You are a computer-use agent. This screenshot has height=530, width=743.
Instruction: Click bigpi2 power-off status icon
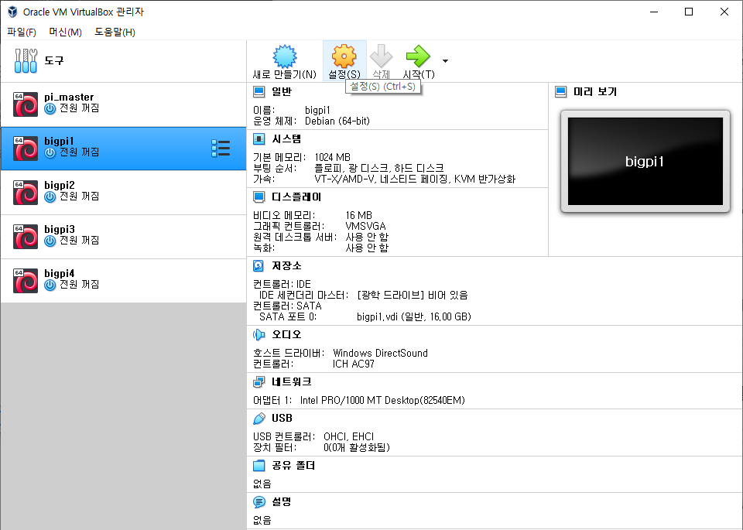point(50,197)
